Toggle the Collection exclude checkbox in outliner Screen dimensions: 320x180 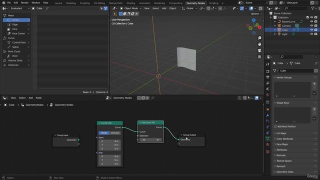(x=307, y=17)
